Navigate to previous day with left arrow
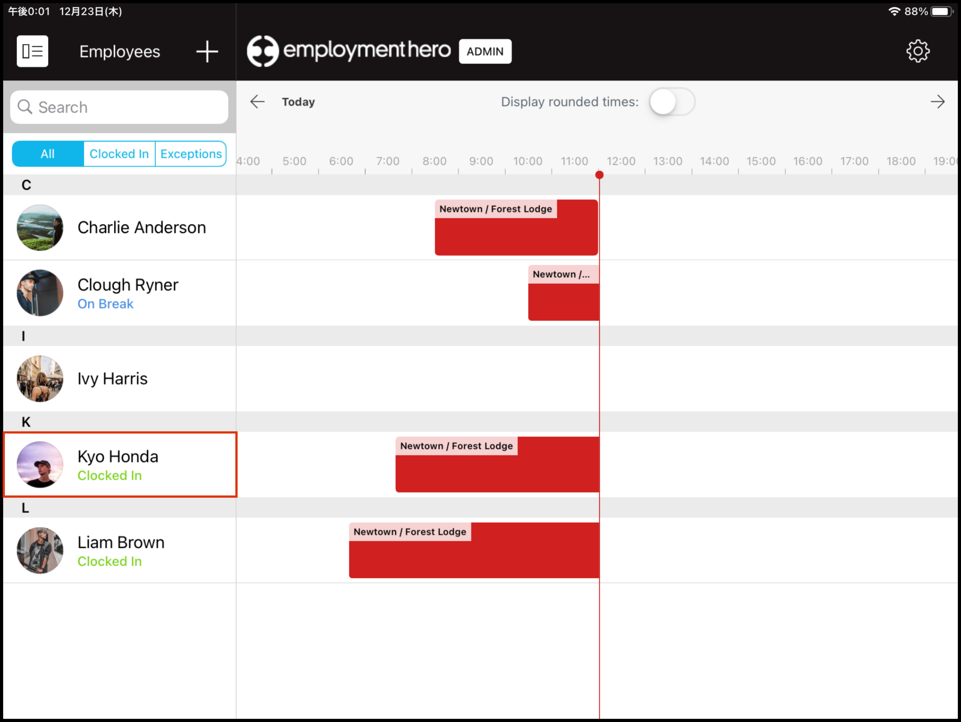 coord(257,101)
